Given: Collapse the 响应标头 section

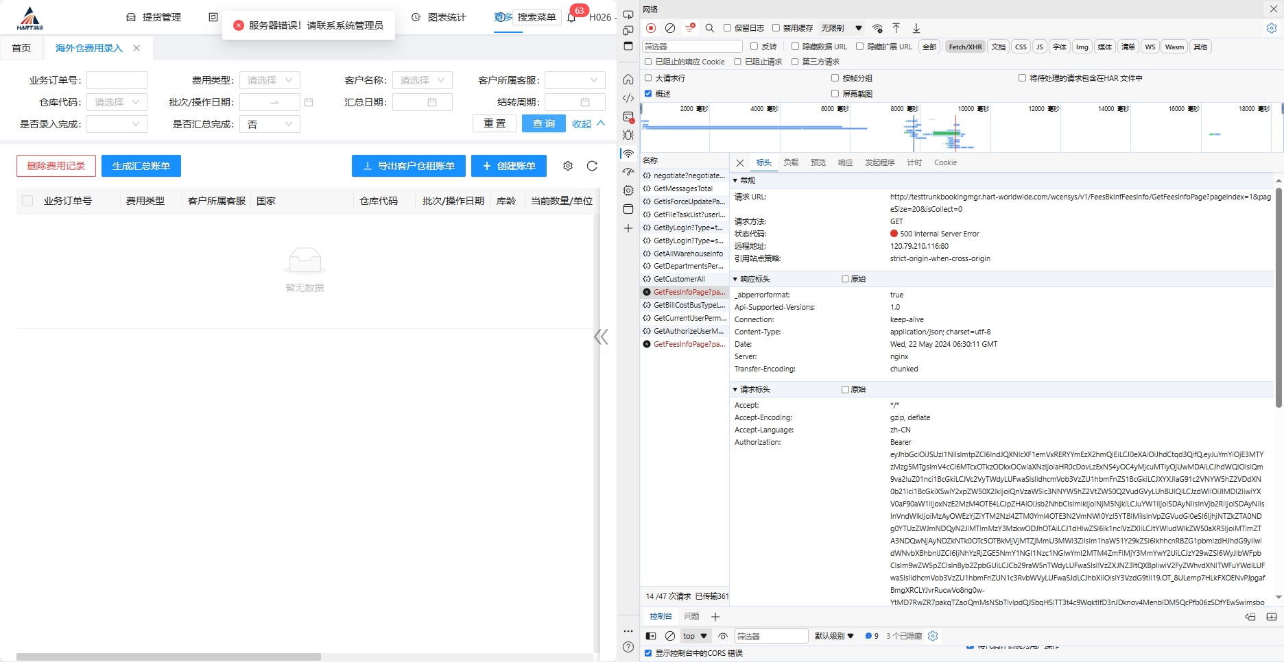Looking at the screenshot, I should click(736, 280).
